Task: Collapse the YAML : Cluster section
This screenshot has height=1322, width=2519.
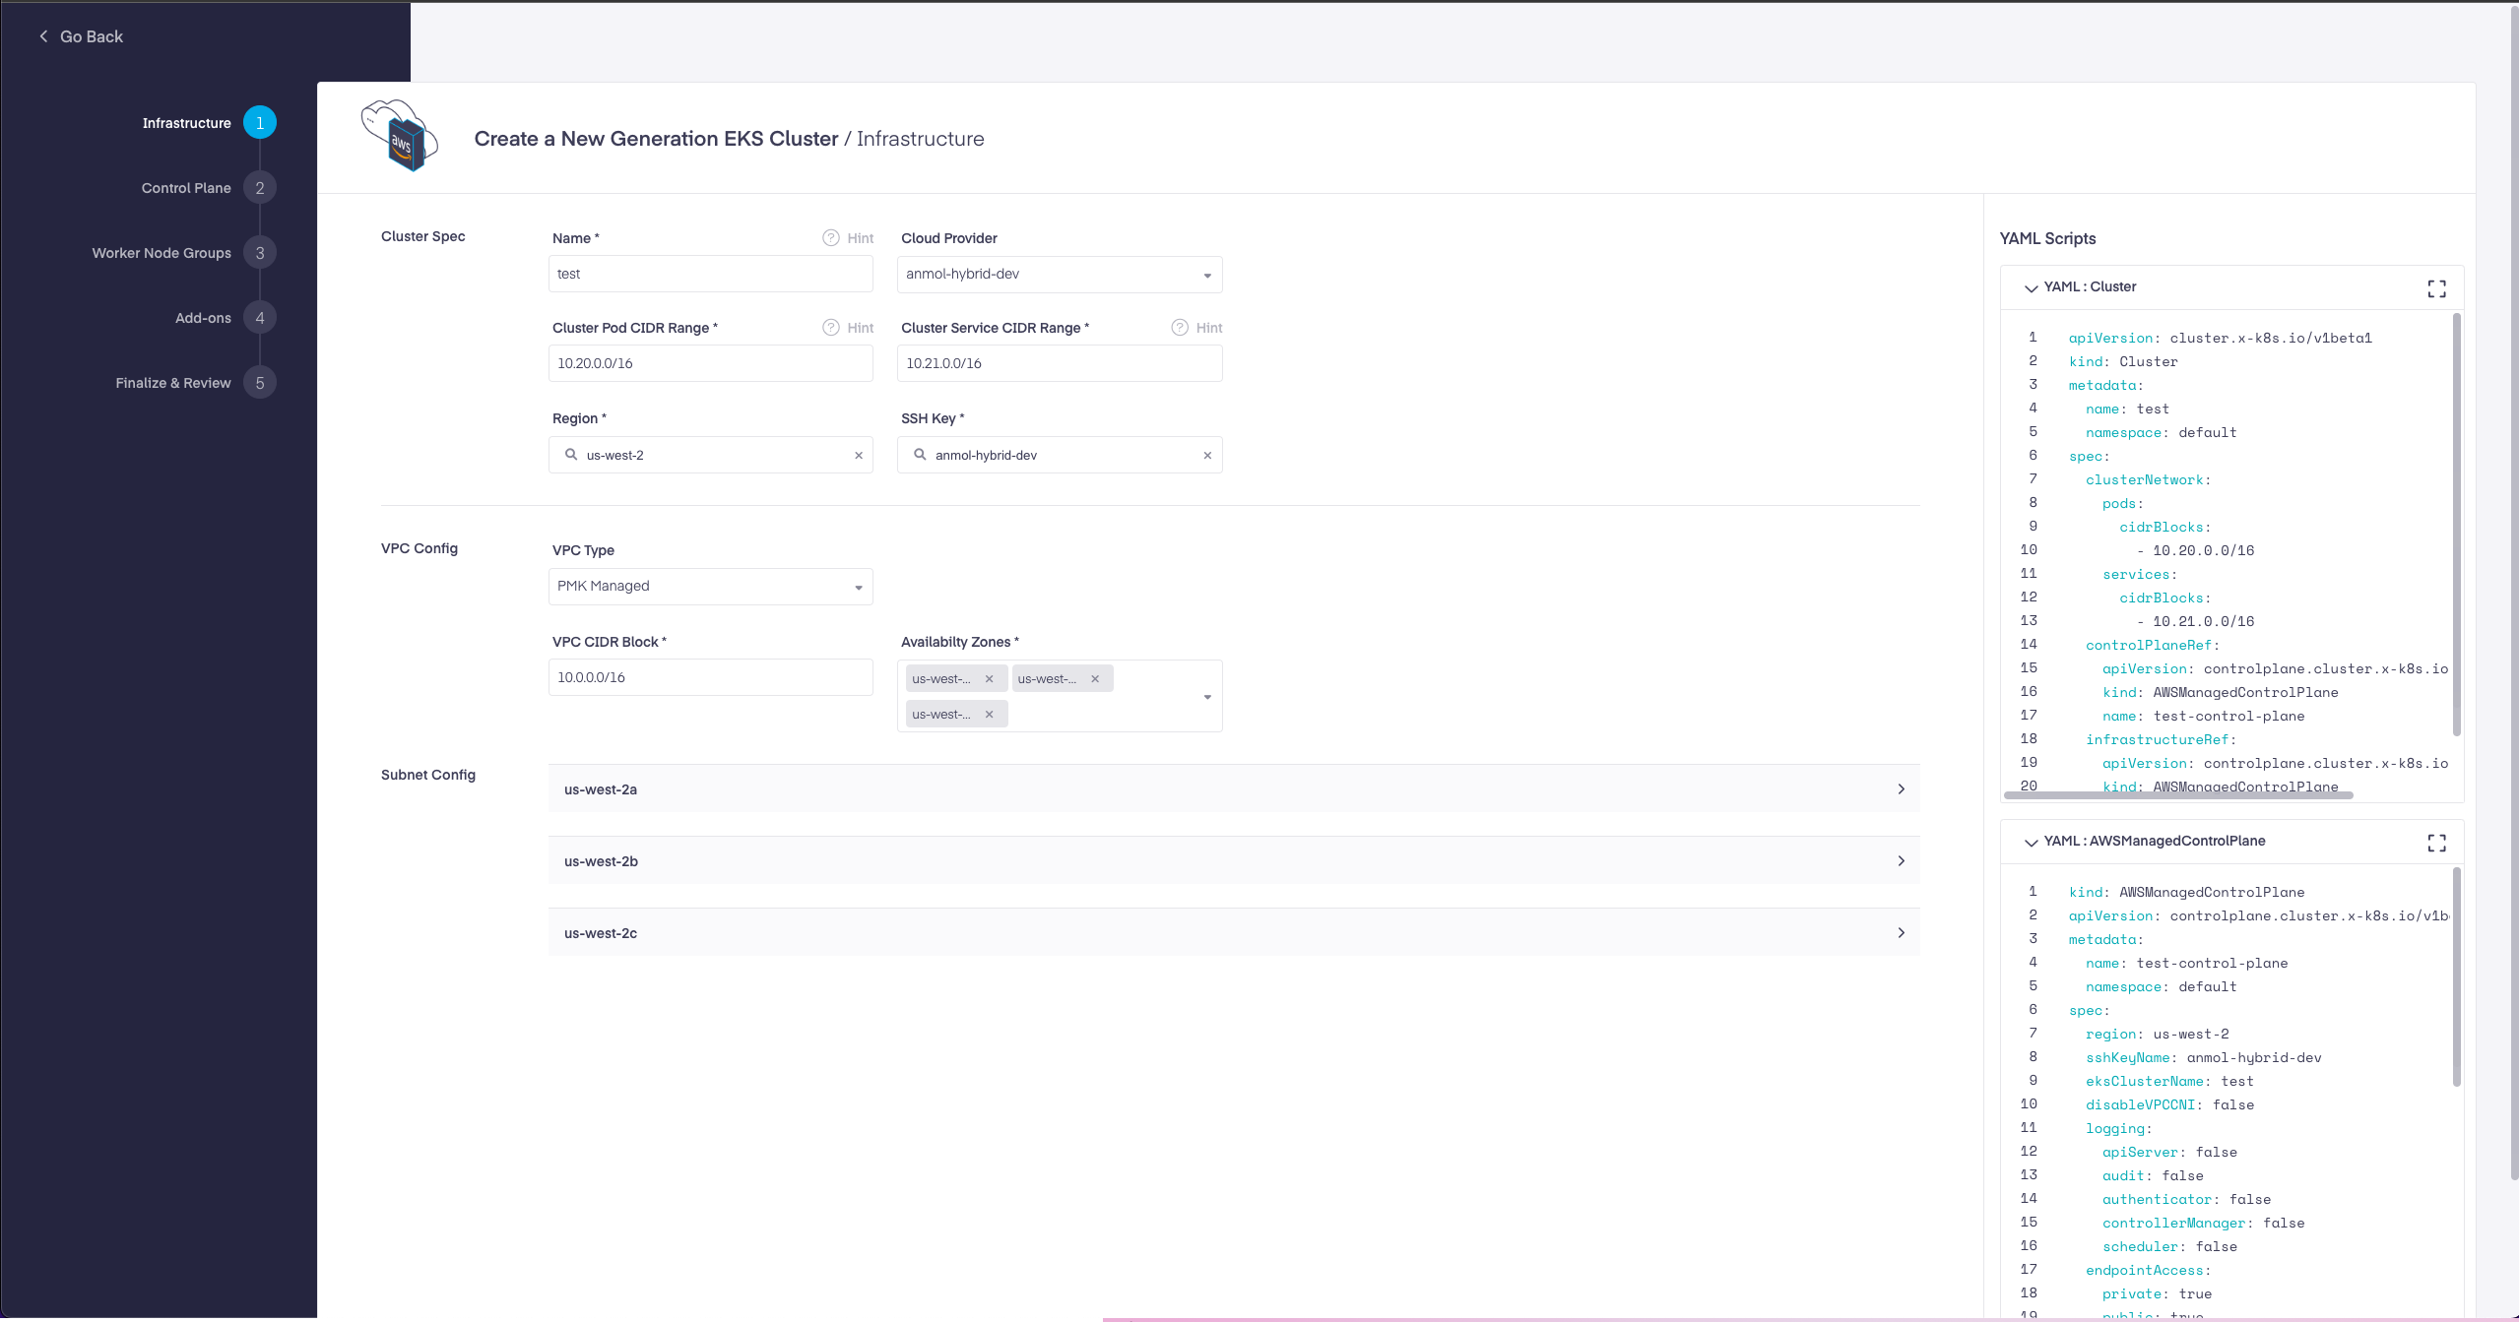Action: [2031, 288]
